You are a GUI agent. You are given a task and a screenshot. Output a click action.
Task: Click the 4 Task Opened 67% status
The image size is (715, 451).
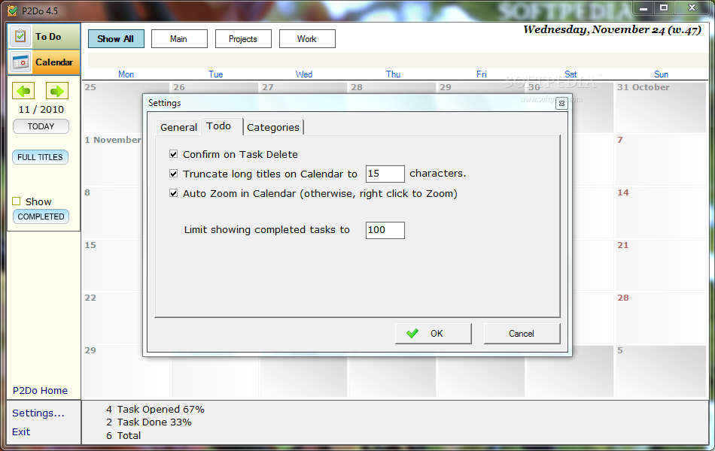point(155,409)
